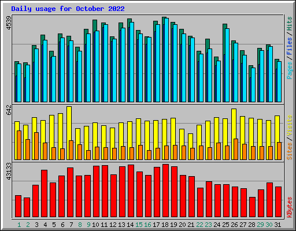Click the y-axis value 642

coord(9,110)
